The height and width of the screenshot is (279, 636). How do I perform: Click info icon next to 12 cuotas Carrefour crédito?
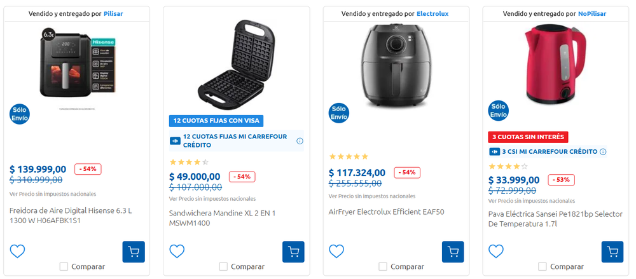click(300, 140)
